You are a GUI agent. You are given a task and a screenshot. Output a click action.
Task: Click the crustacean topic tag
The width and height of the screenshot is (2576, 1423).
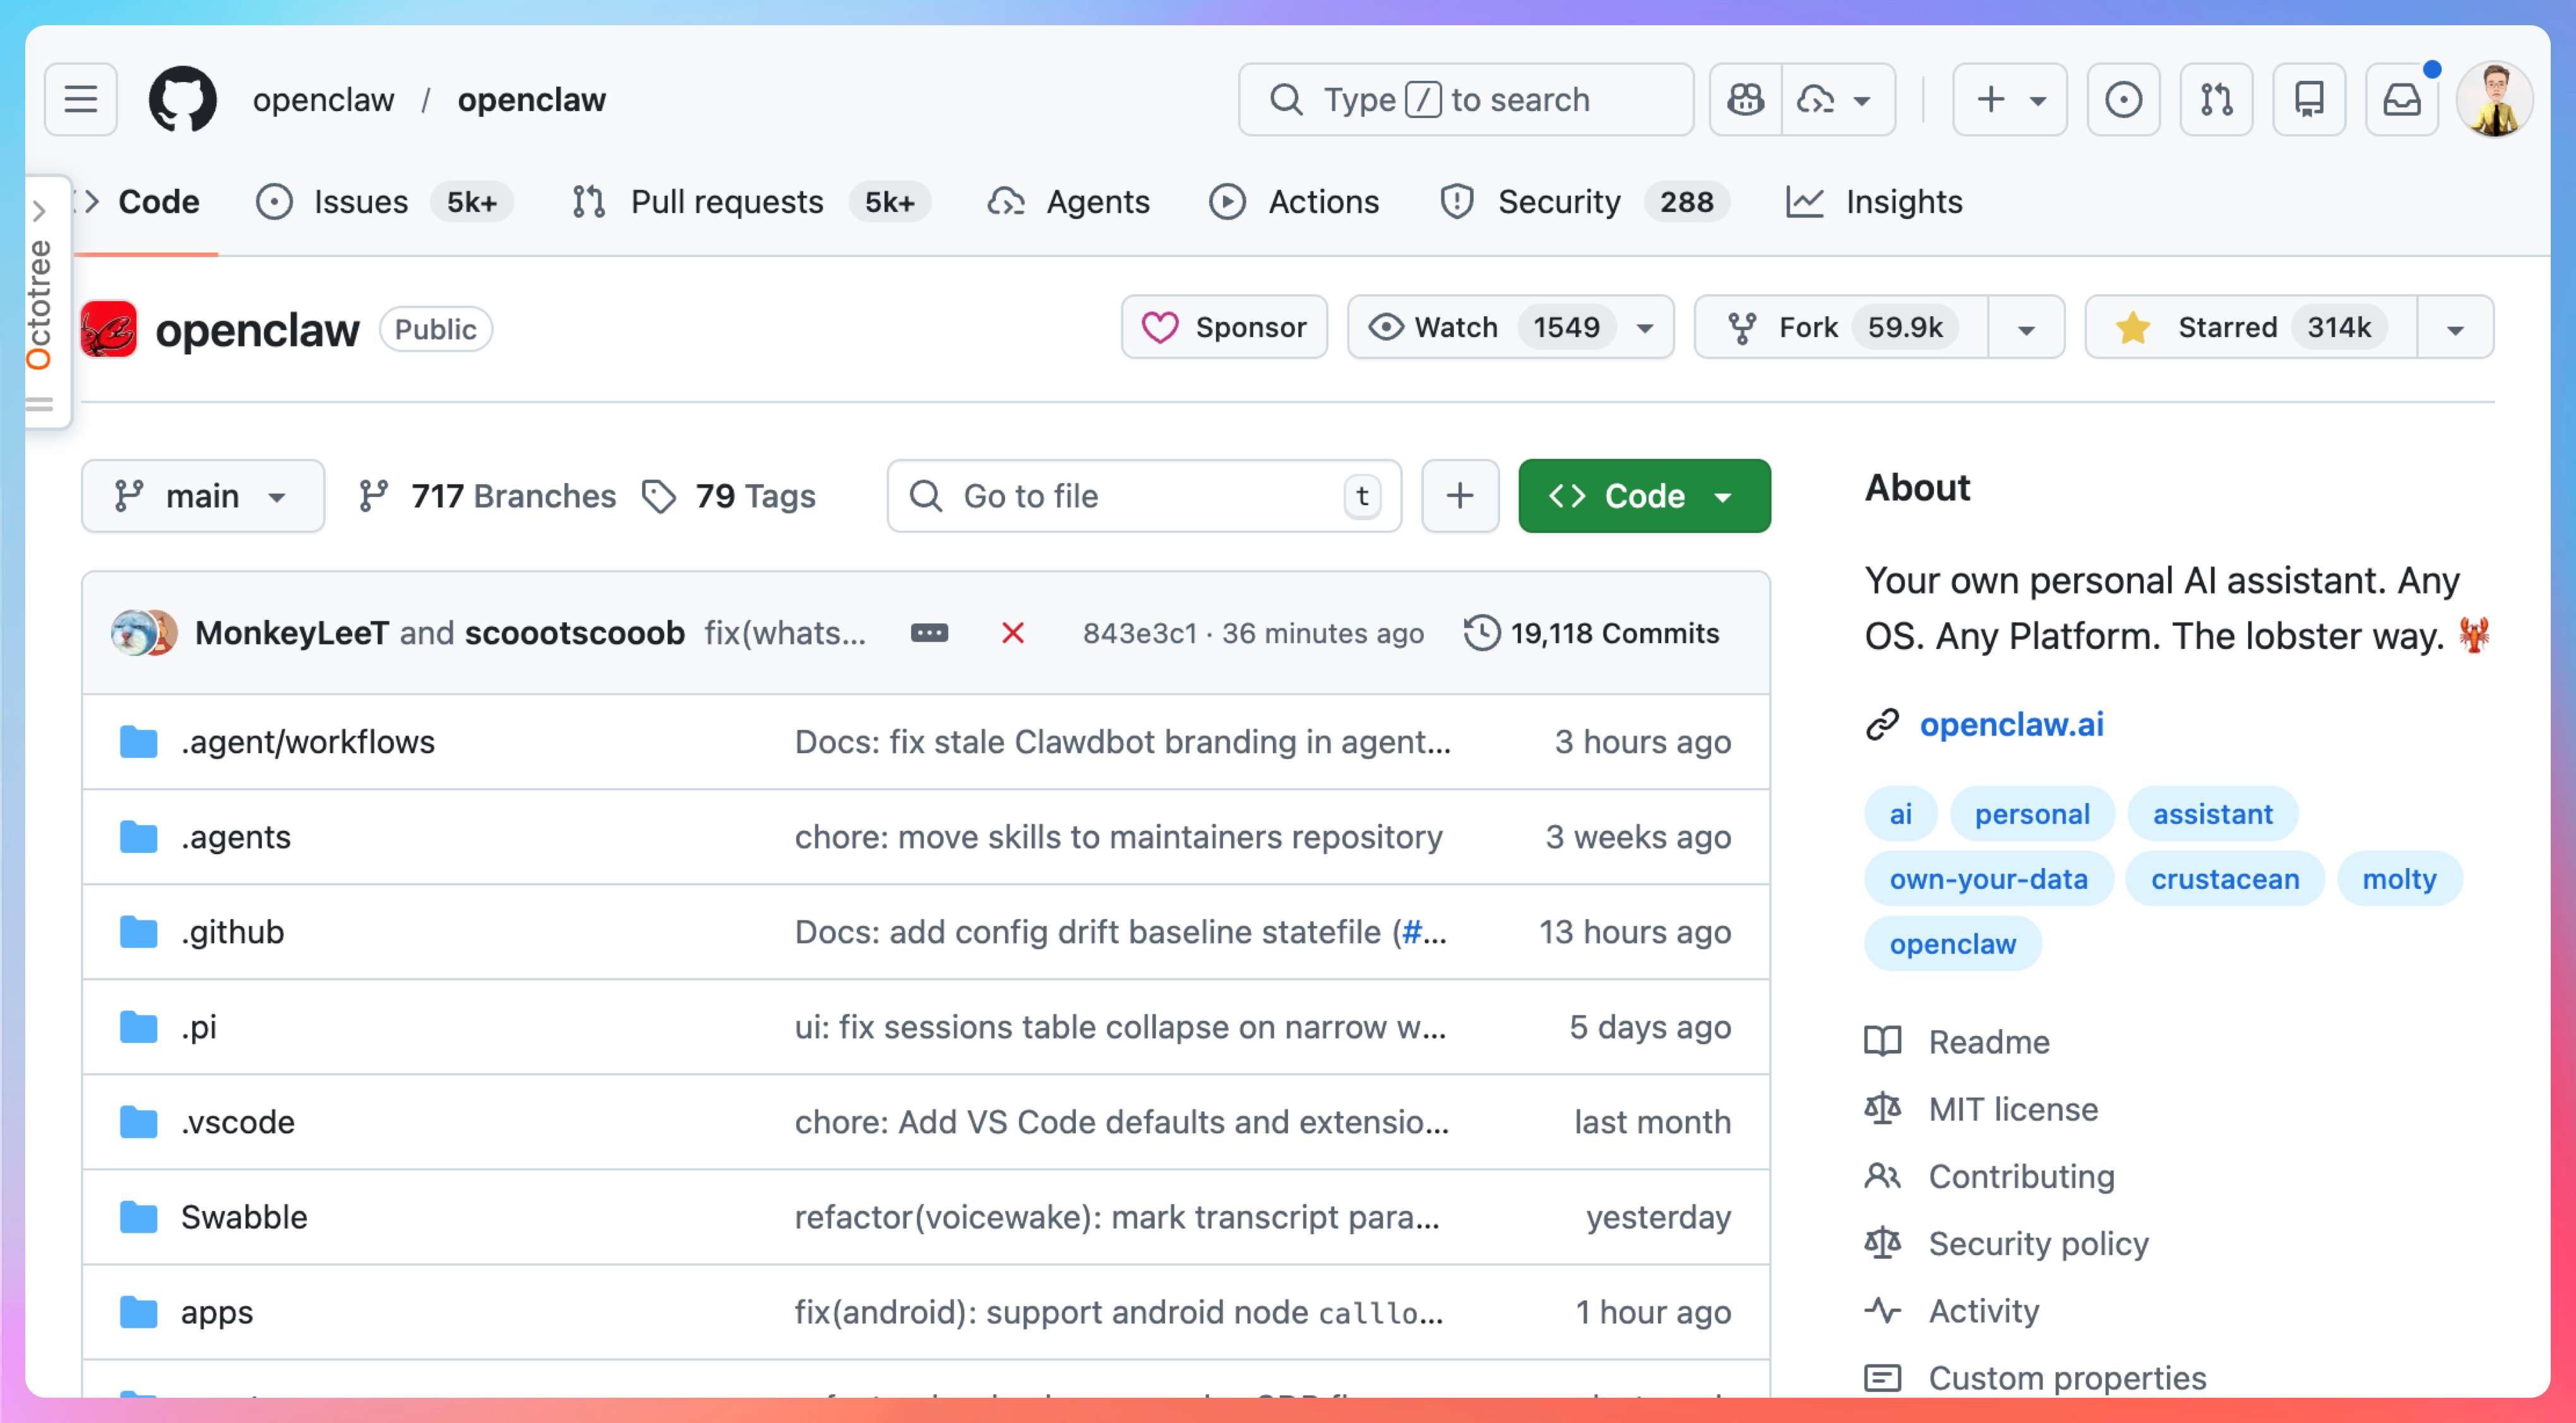(x=2224, y=879)
